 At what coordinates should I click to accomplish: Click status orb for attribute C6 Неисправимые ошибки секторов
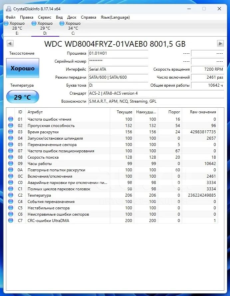point(11,214)
